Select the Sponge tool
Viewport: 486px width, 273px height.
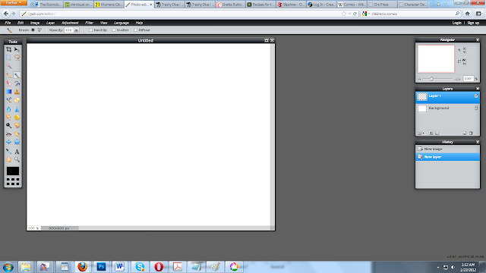point(17,118)
